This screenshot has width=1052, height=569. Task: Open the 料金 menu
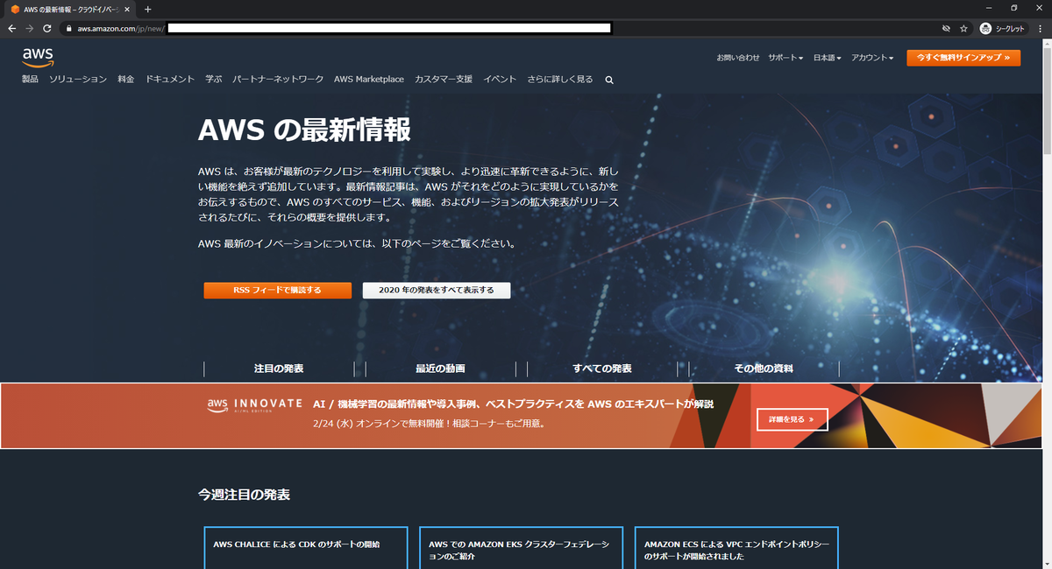125,79
